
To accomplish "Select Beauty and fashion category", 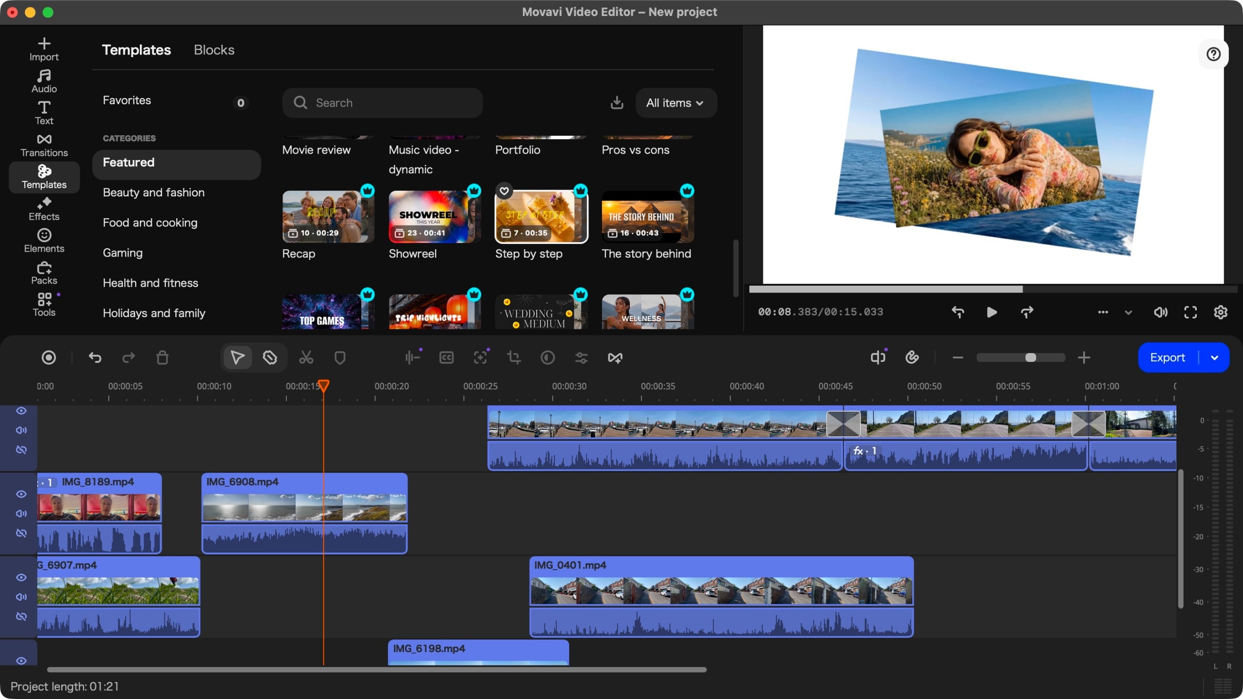I will point(153,193).
